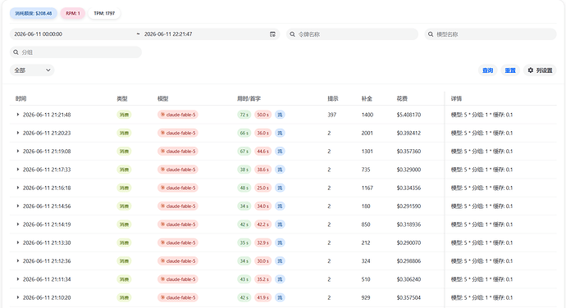Expand the 21:12:36 log row
The width and height of the screenshot is (566, 308).
(x=18, y=260)
